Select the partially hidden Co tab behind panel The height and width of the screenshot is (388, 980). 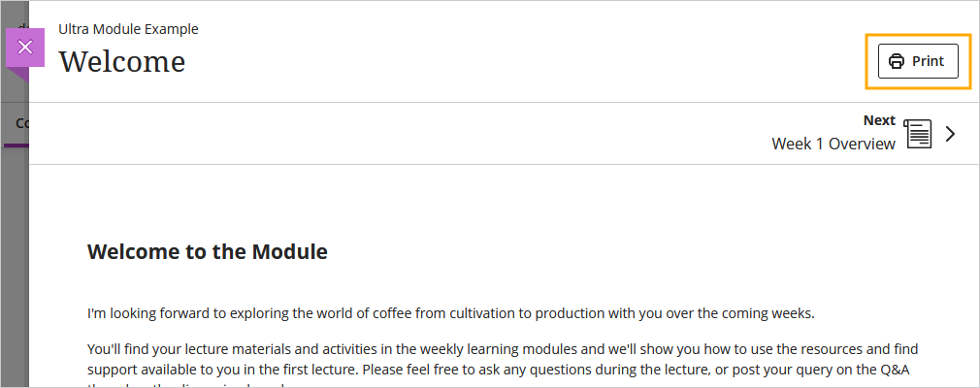[x=22, y=123]
